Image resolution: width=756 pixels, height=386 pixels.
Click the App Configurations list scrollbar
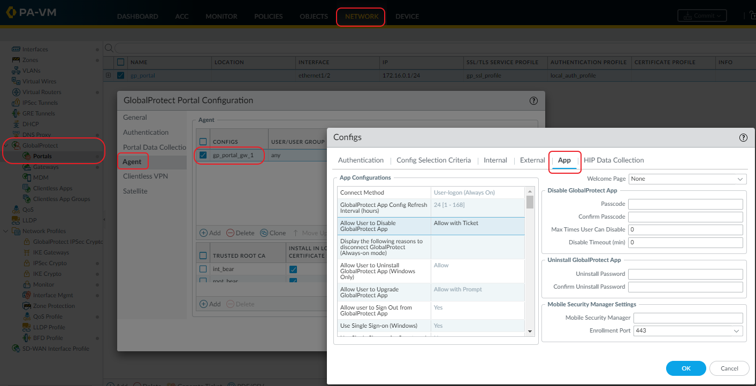[530, 262]
